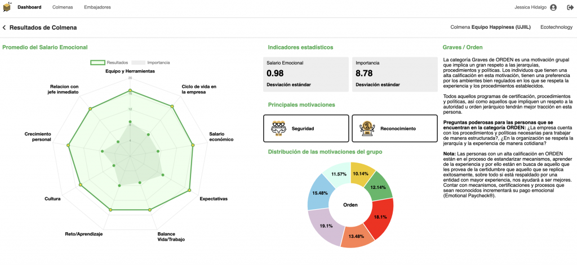Open the user profile avatar icon
Image resolution: width=577 pixels, height=266 pixels.
click(x=553, y=7)
